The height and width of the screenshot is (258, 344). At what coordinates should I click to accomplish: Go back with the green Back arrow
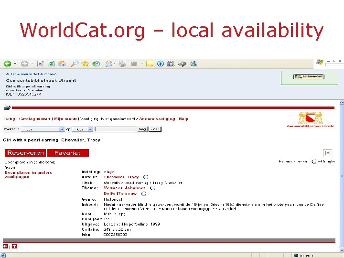(7, 64)
